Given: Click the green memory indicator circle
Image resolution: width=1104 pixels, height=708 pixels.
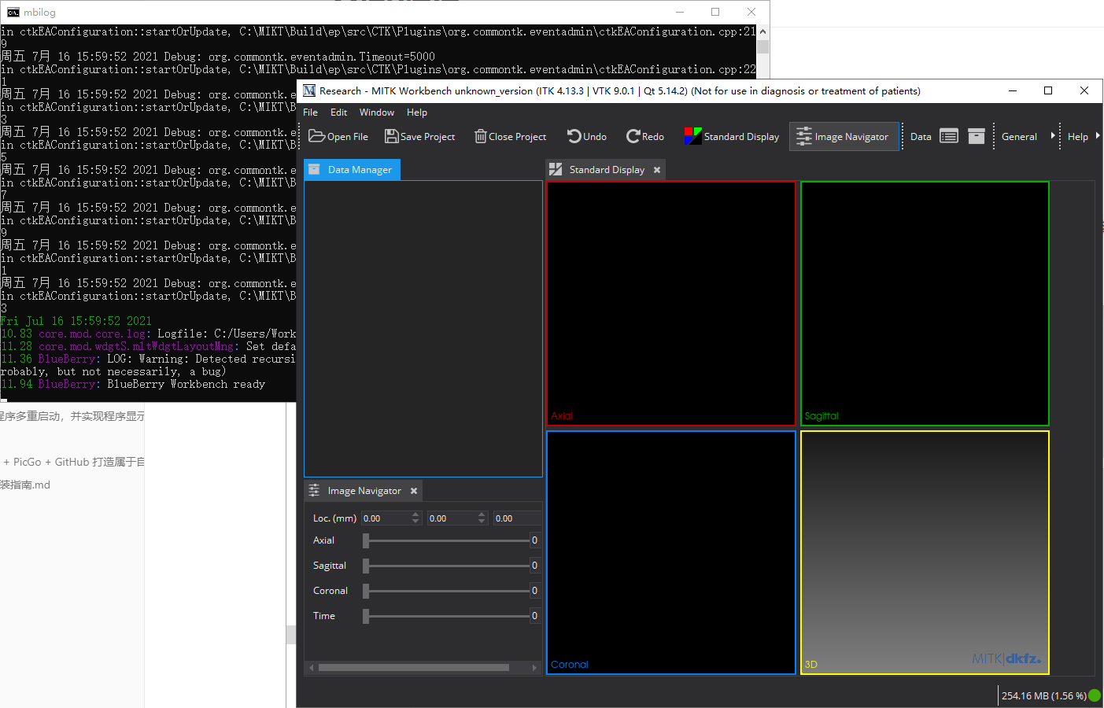Looking at the screenshot, I should coord(1095,695).
